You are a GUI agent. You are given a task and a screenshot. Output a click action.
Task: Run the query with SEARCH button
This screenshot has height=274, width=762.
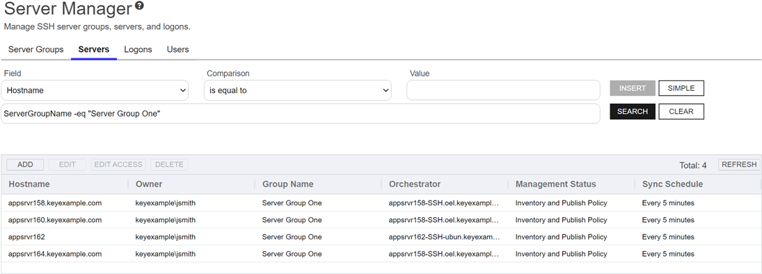click(633, 112)
